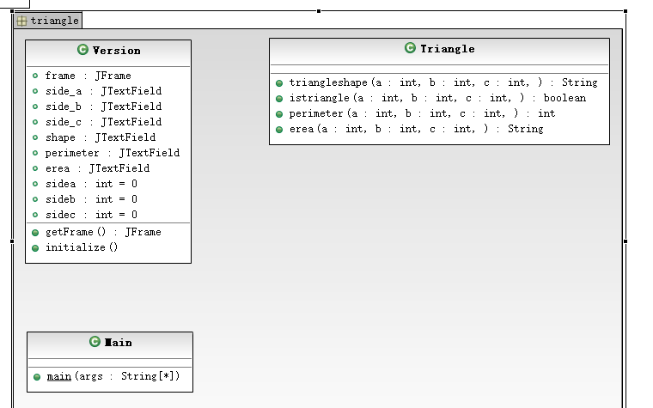Select the initialize() operation
Screen dimensions: 653x408
coord(82,247)
